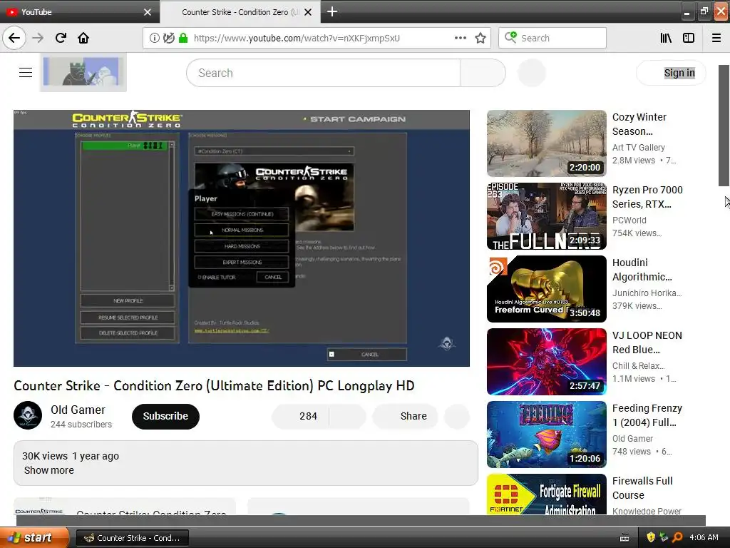Click VJ LOOP NEON Red Blue title

[647, 342]
